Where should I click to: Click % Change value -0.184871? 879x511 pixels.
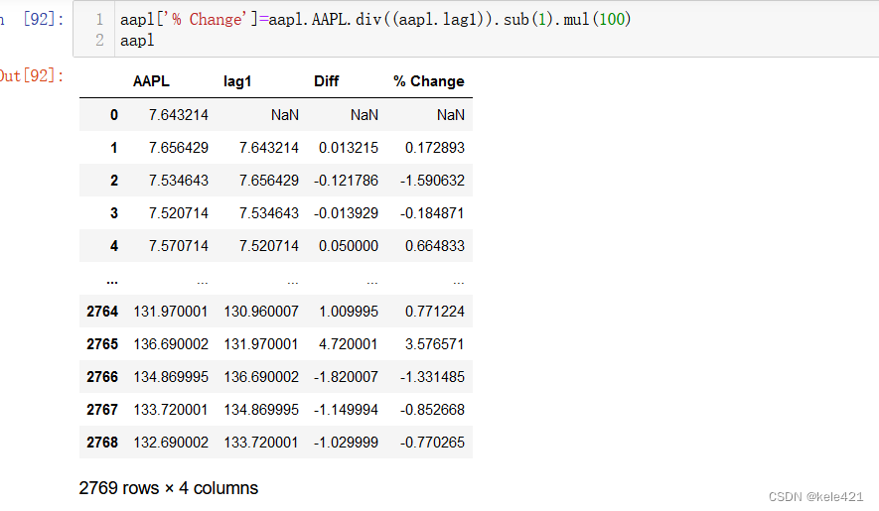(432, 213)
